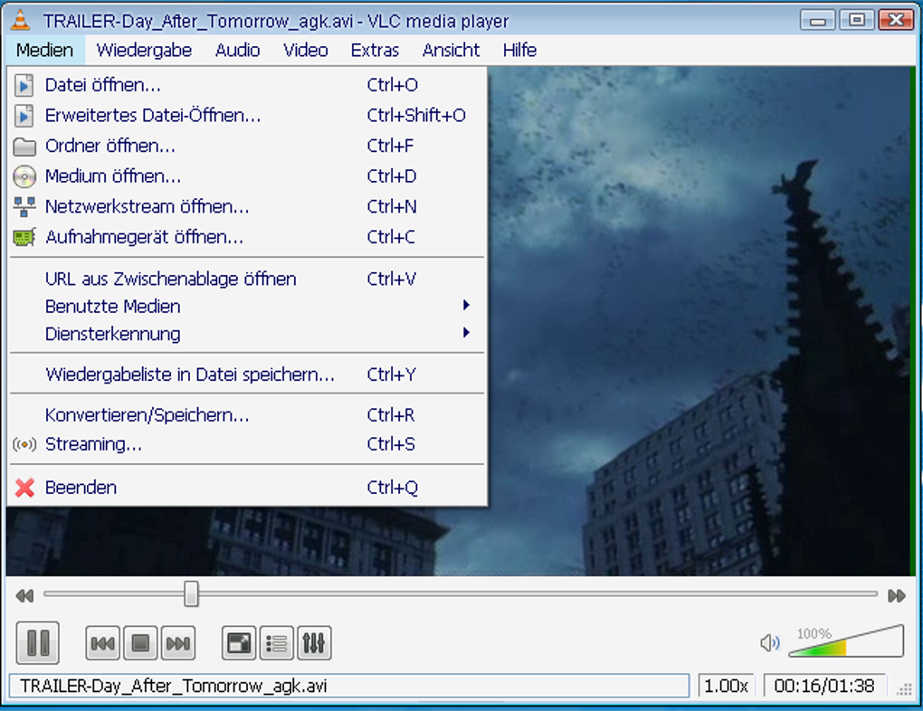Viewport: 923px width, 711px height.
Task: Mute audio via the speaker icon
Action: coord(769,643)
